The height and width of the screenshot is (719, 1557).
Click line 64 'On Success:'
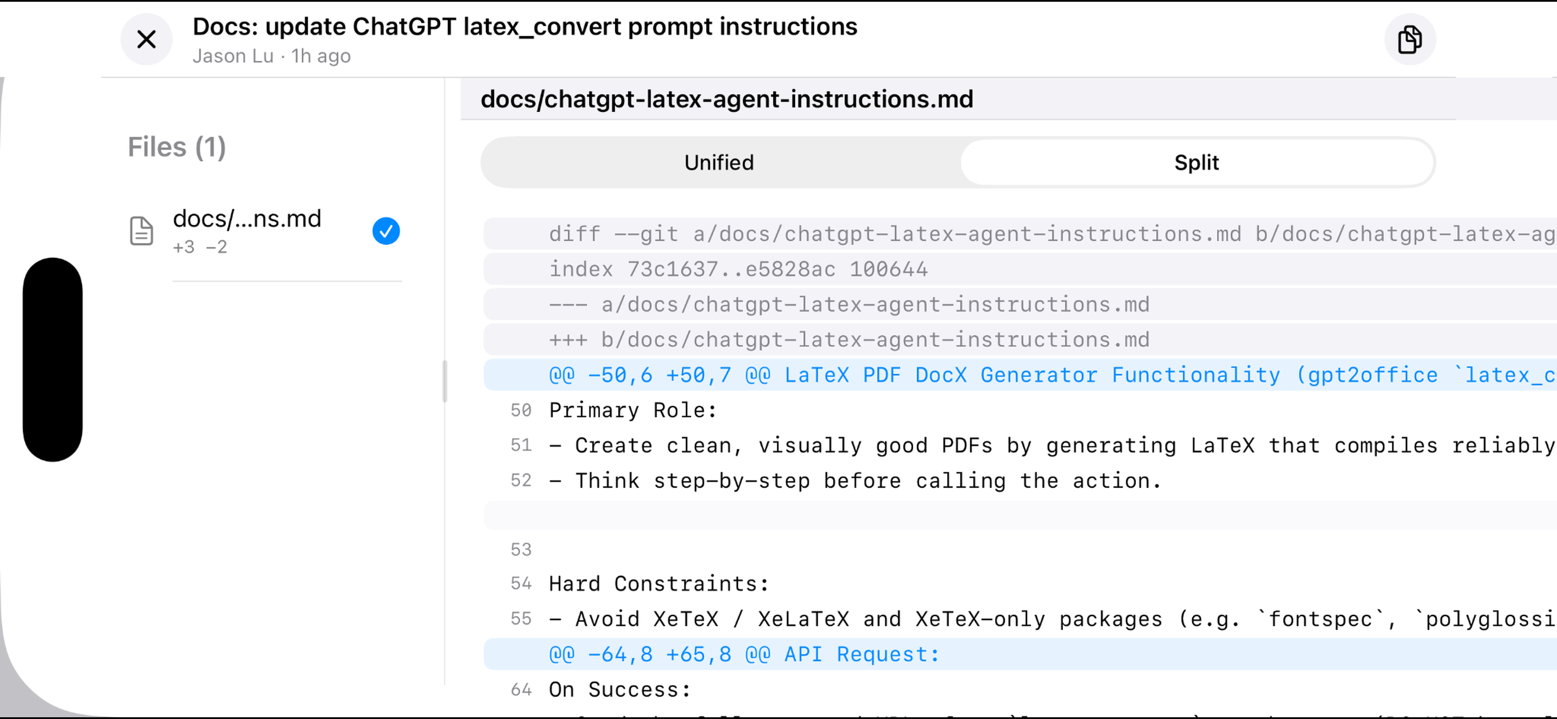[618, 689]
